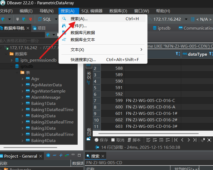
Task: Click the active connection 172.17.16.242 selector
Action: point(167,19)
